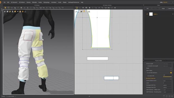Select the Internal Polygon/Line tool
The width and height of the screenshot is (174, 98).
(89, 8)
